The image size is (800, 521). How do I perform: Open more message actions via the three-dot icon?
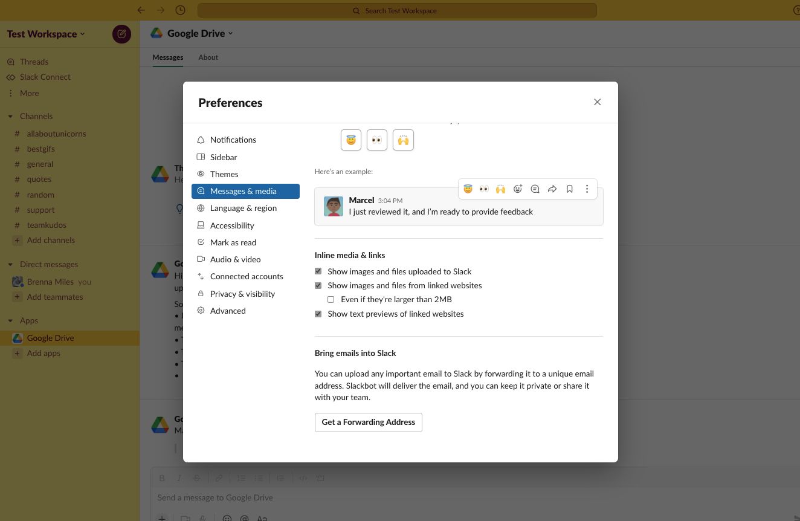click(587, 189)
